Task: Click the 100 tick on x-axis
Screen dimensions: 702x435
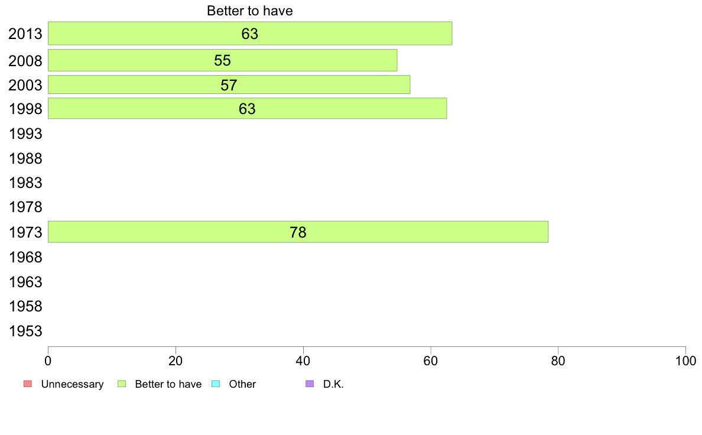Action: pyautogui.click(x=685, y=361)
